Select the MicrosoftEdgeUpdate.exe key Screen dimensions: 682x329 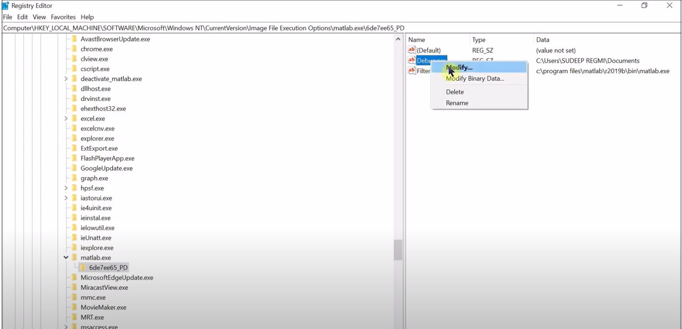117,278
